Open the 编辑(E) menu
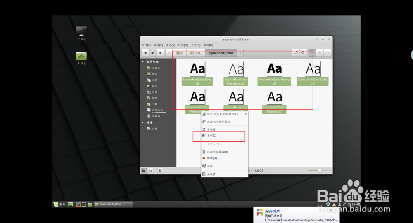 point(158,45)
